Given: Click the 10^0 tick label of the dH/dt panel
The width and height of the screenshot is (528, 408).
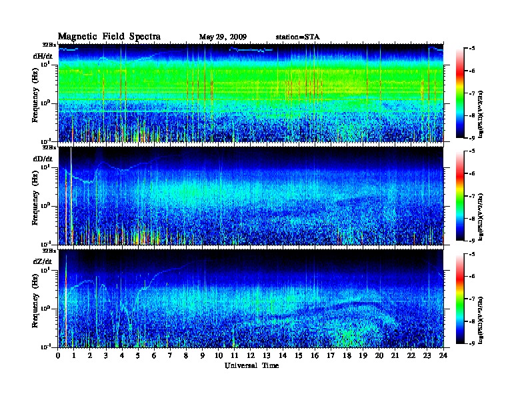Looking at the screenshot, I should (46, 103).
